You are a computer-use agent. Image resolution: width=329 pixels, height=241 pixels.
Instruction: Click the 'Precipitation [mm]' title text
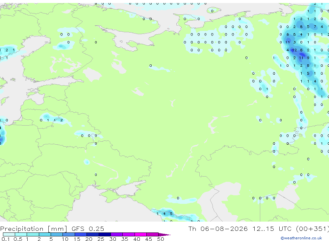click(34, 229)
